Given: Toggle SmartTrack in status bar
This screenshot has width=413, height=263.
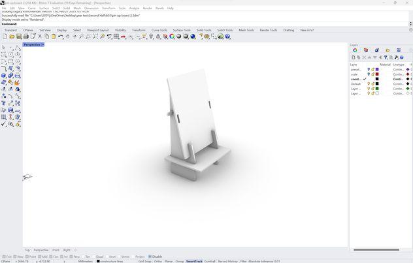Looking at the screenshot, I should tap(194, 262).
